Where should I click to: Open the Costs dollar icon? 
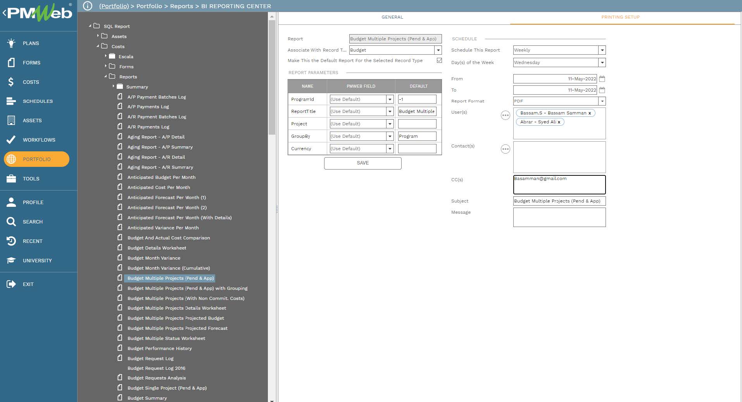(11, 82)
